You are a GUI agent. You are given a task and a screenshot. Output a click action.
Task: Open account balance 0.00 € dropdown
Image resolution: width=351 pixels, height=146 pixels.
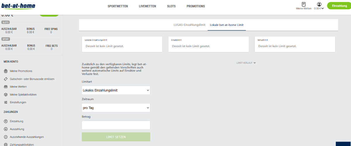(319, 8)
